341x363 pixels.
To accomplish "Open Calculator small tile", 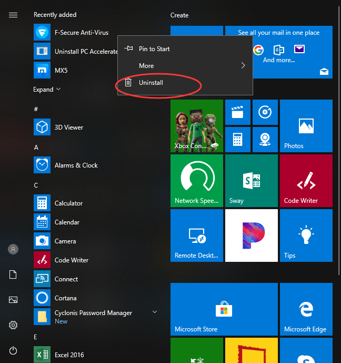I will [x=238, y=140].
